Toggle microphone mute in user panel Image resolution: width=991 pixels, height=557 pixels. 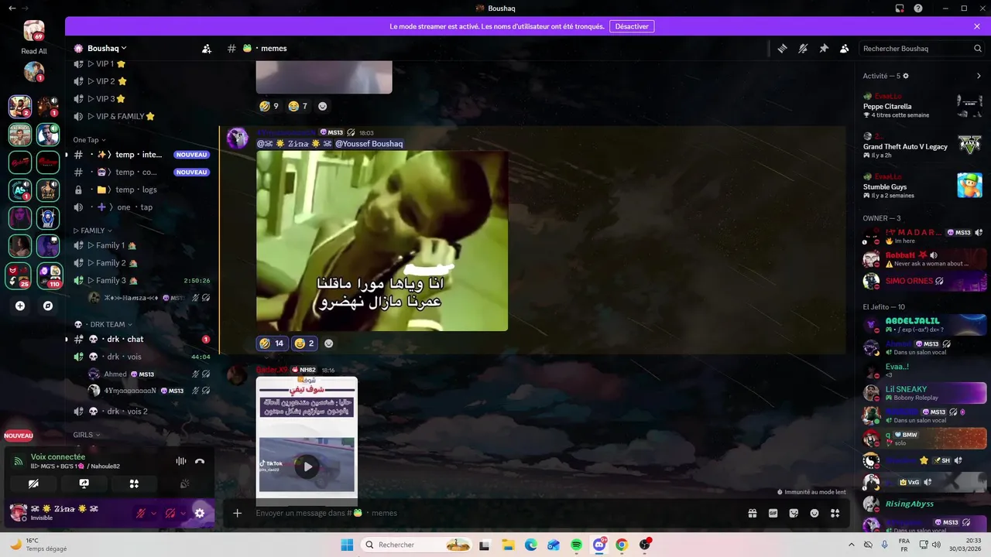tap(141, 513)
